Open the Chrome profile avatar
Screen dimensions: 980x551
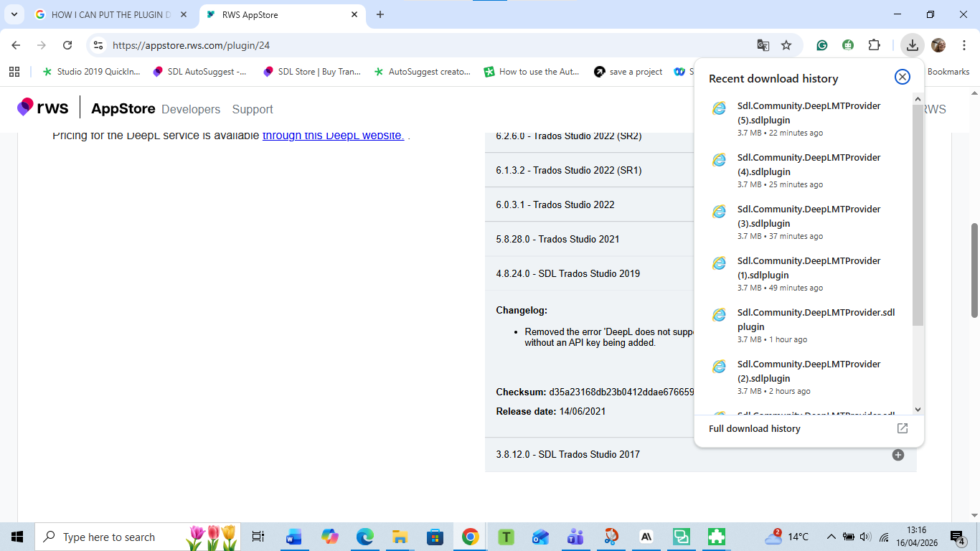(x=938, y=44)
